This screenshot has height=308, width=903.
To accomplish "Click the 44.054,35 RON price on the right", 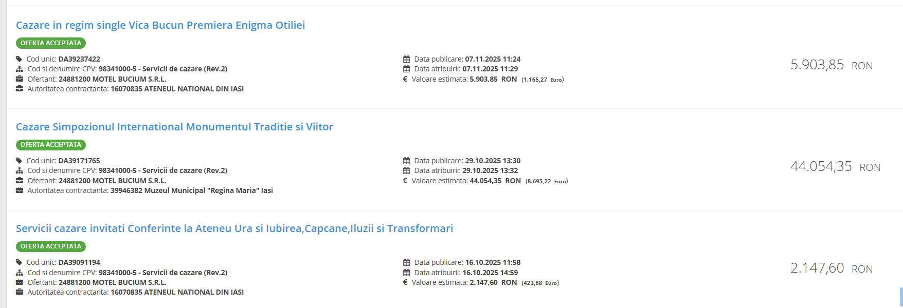I will pyautogui.click(x=835, y=167).
